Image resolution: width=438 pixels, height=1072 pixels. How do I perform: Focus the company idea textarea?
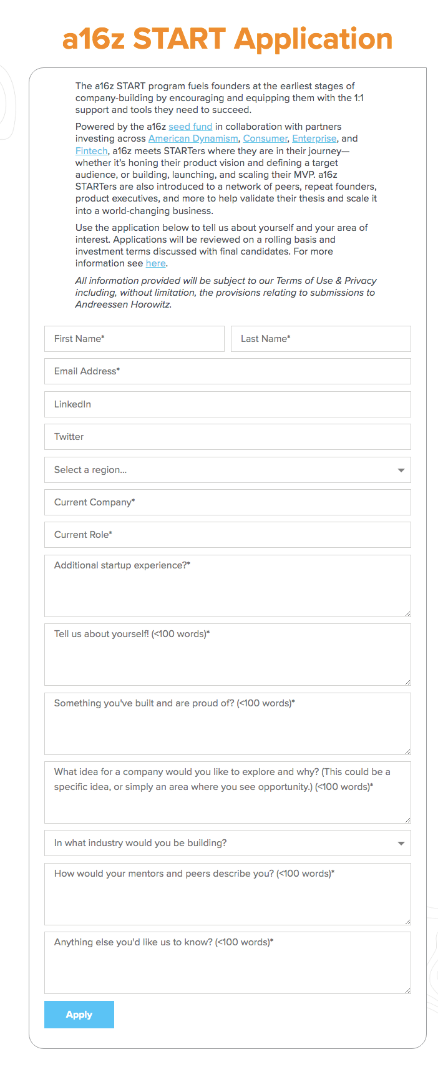[x=228, y=792]
